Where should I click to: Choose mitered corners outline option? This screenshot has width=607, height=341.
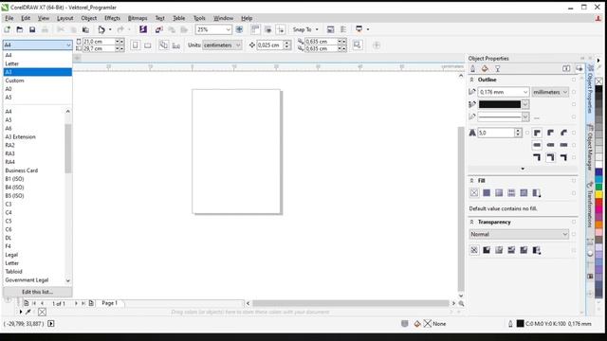(537, 133)
